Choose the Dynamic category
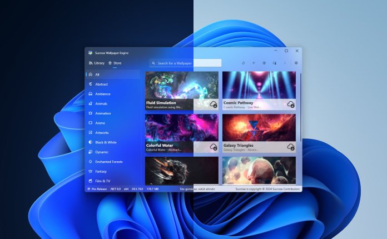This screenshot has height=239, width=387. click(113, 152)
